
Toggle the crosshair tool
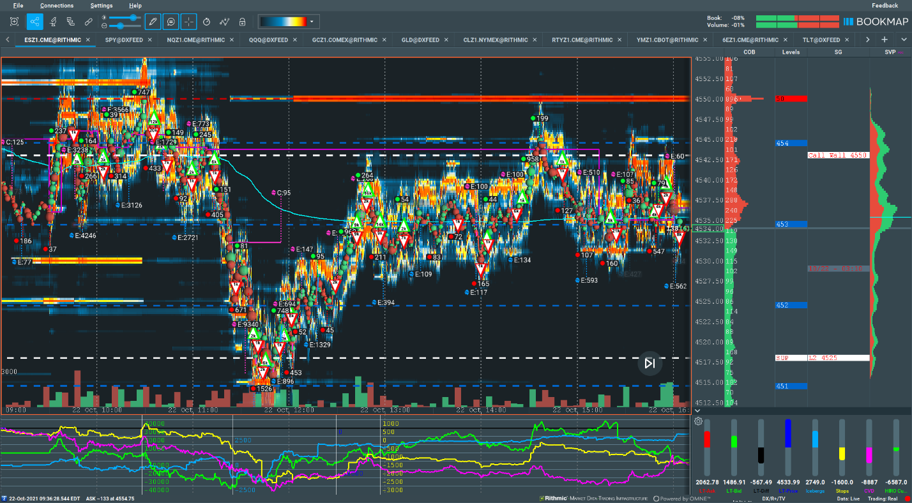(x=189, y=21)
